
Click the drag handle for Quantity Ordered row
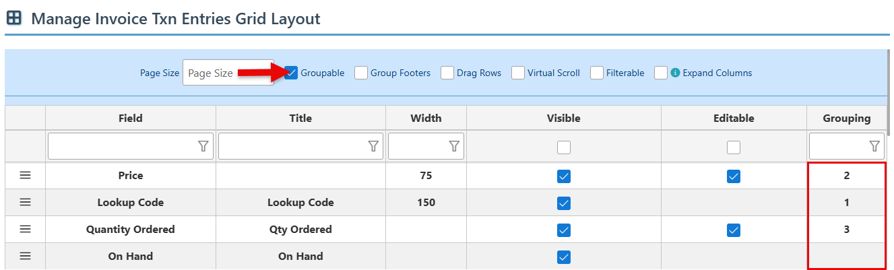[25, 229]
